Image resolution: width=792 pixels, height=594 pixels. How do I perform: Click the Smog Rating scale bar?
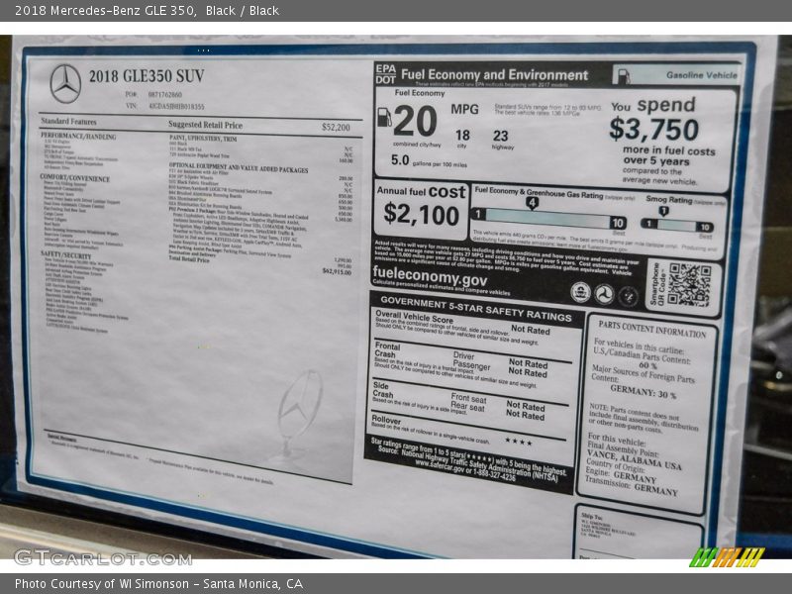(x=676, y=225)
